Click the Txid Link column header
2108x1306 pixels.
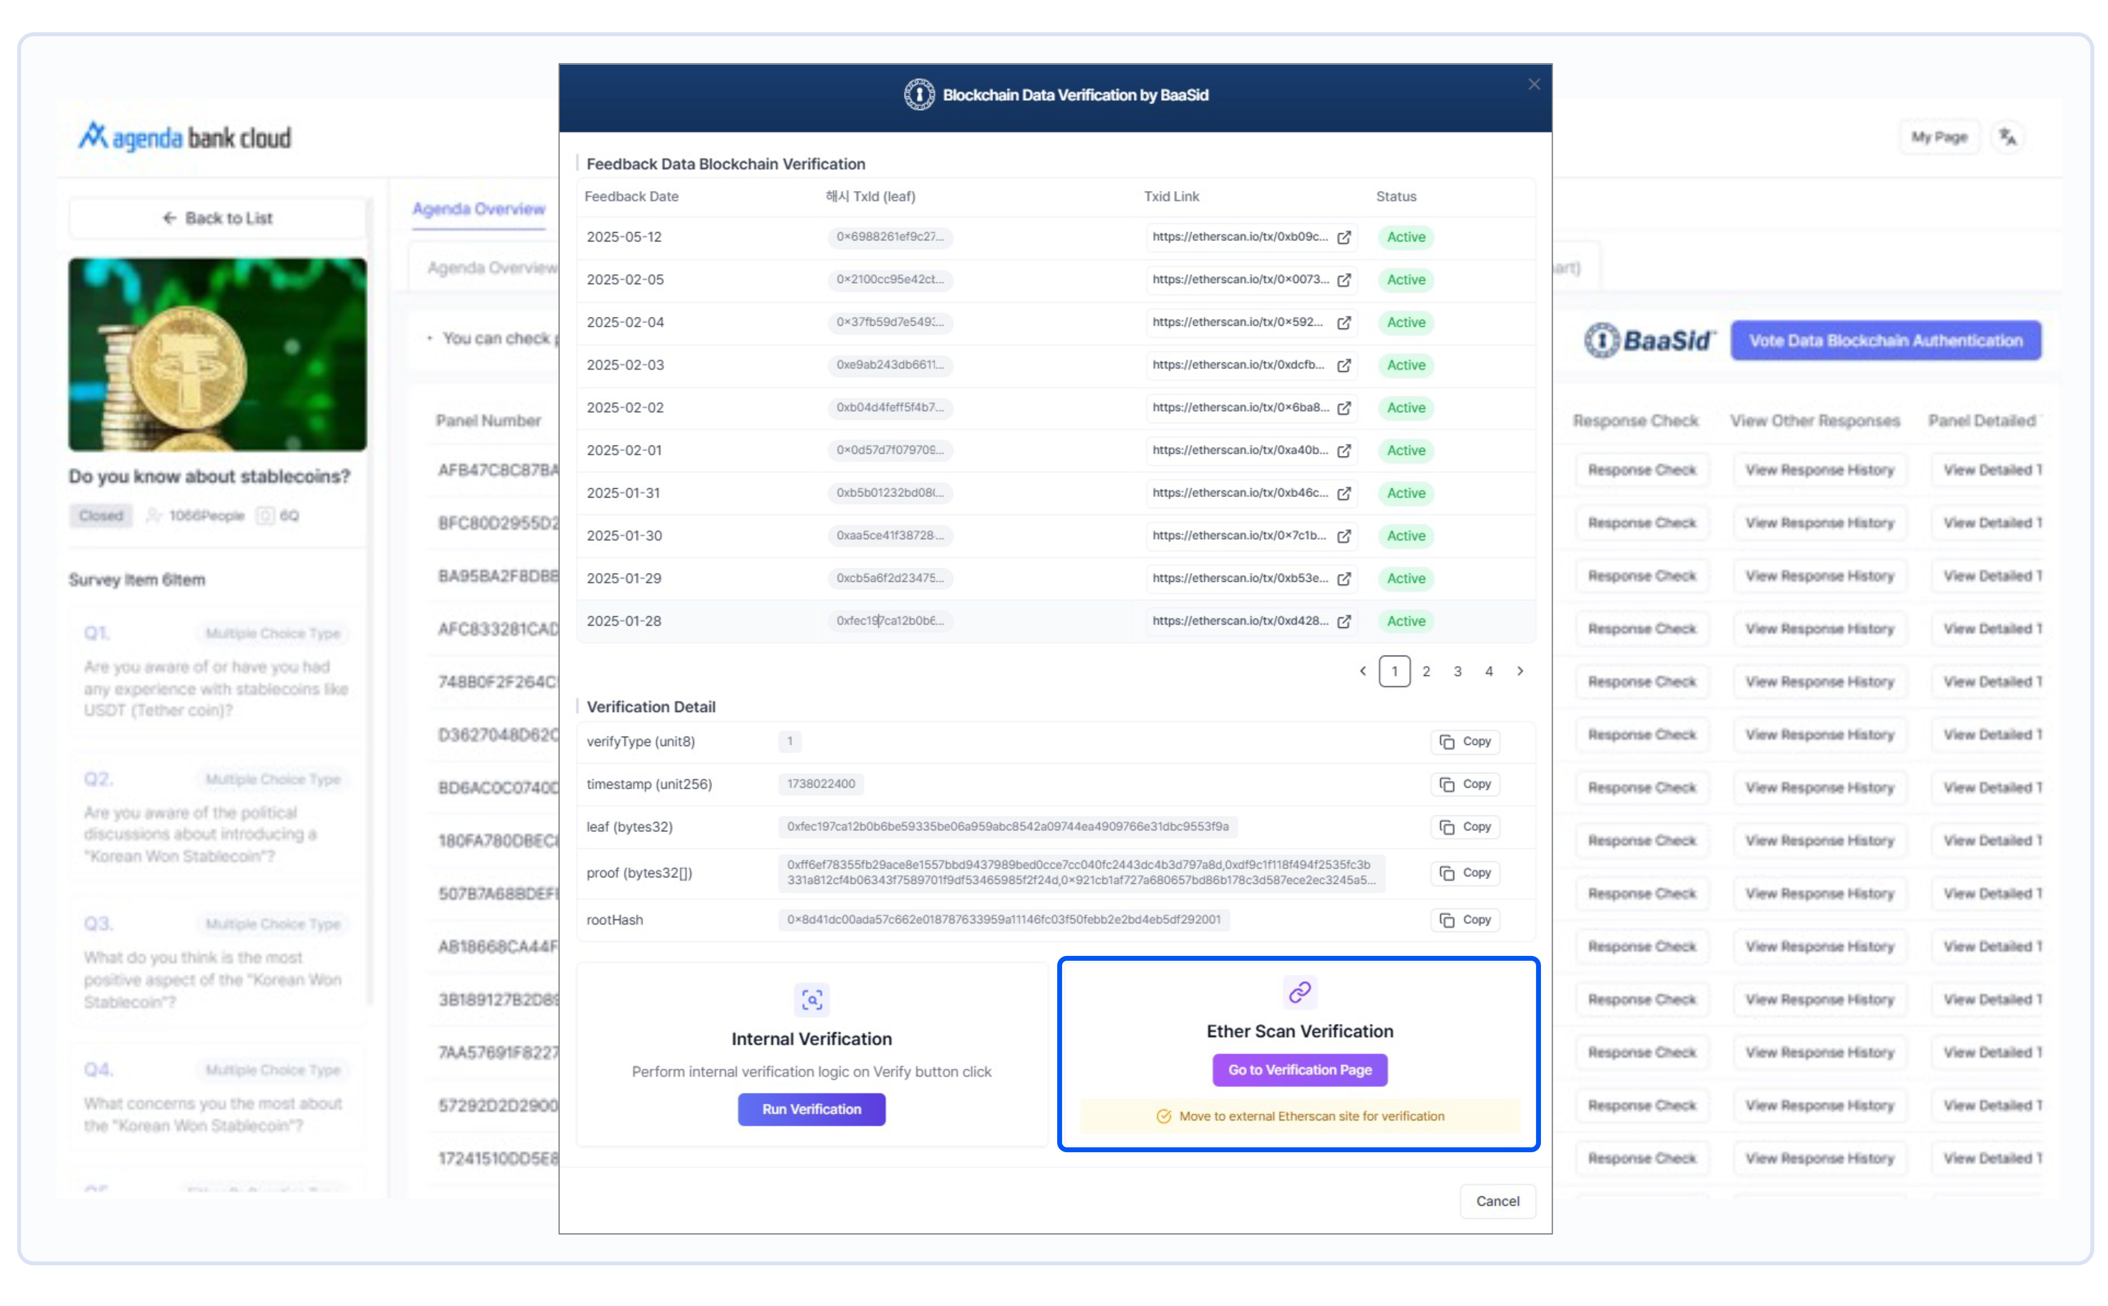[x=1171, y=196]
